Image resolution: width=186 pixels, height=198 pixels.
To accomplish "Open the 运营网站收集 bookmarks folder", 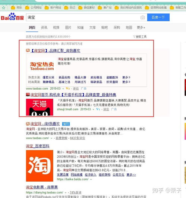I will coord(156,8).
